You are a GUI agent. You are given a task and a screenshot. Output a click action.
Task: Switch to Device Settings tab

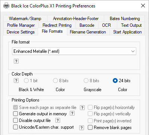click(x=21, y=32)
